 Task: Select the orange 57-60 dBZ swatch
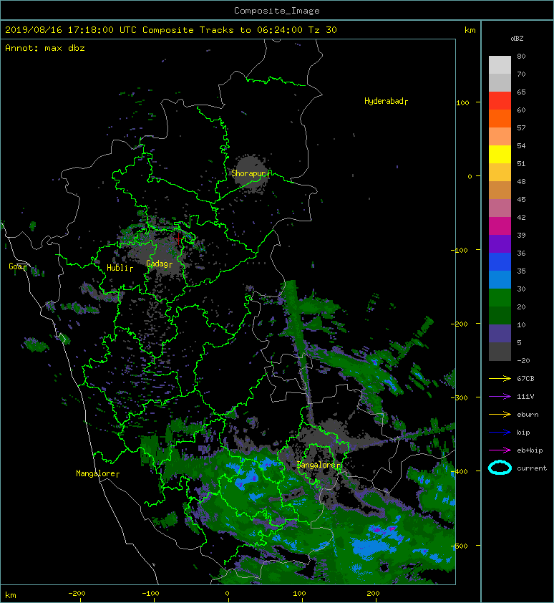pyautogui.click(x=500, y=119)
